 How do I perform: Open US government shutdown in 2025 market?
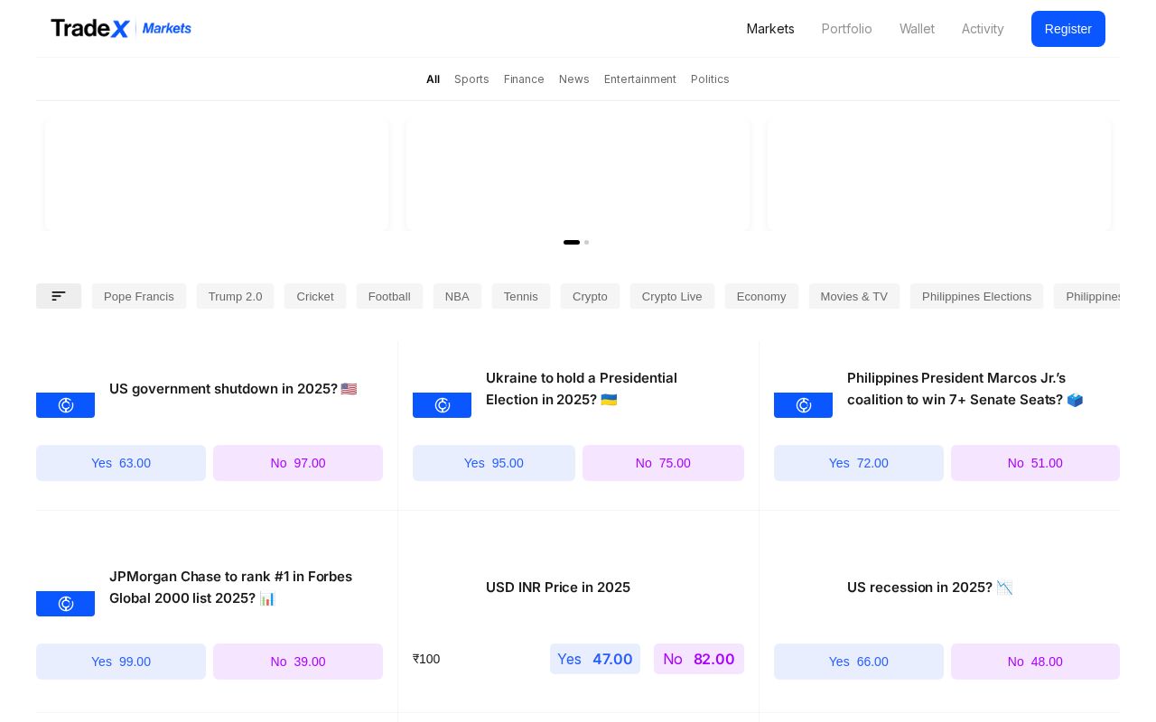pyautogui.click(x=233, y=389)
